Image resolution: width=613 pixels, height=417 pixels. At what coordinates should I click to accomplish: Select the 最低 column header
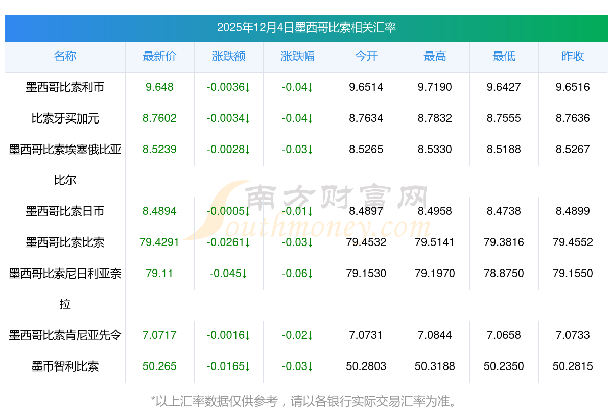pyautogui.click(x=504, y=56)
